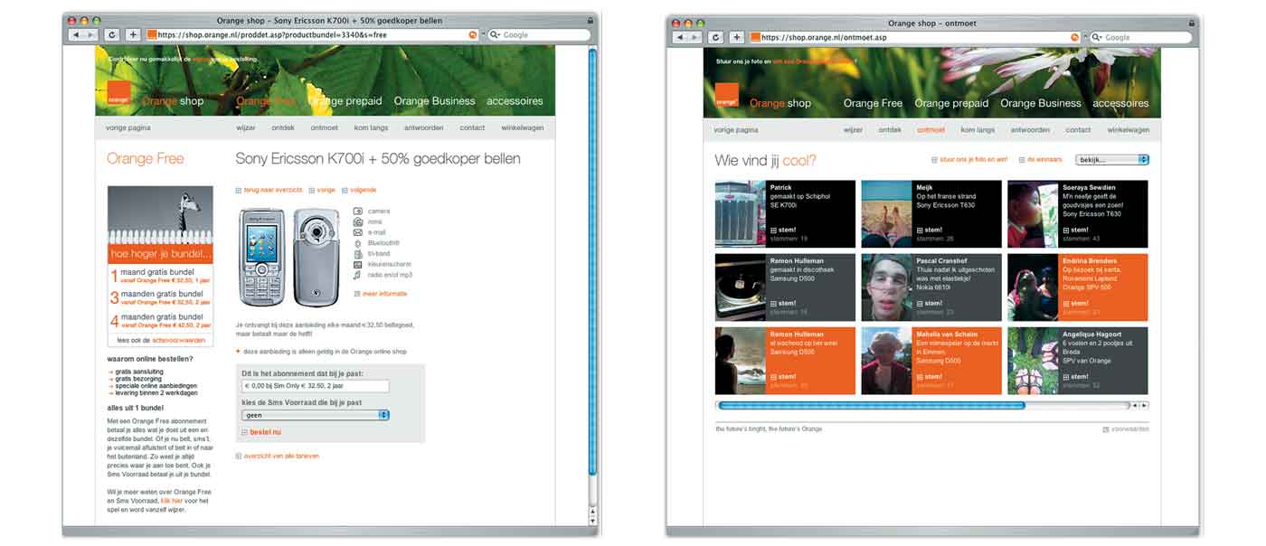
Task: Click the down arrow on the K700i window scrollbar
Action: point(593,521)
